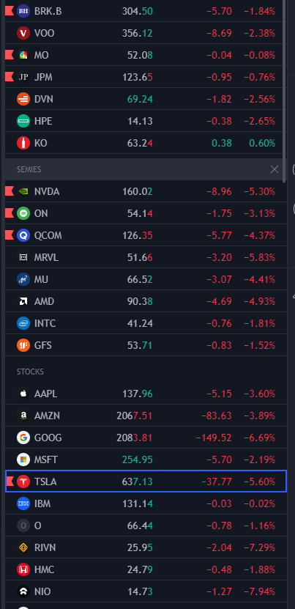Click HMC last price 24.79
Screen dimensions: 295x609
140,569
